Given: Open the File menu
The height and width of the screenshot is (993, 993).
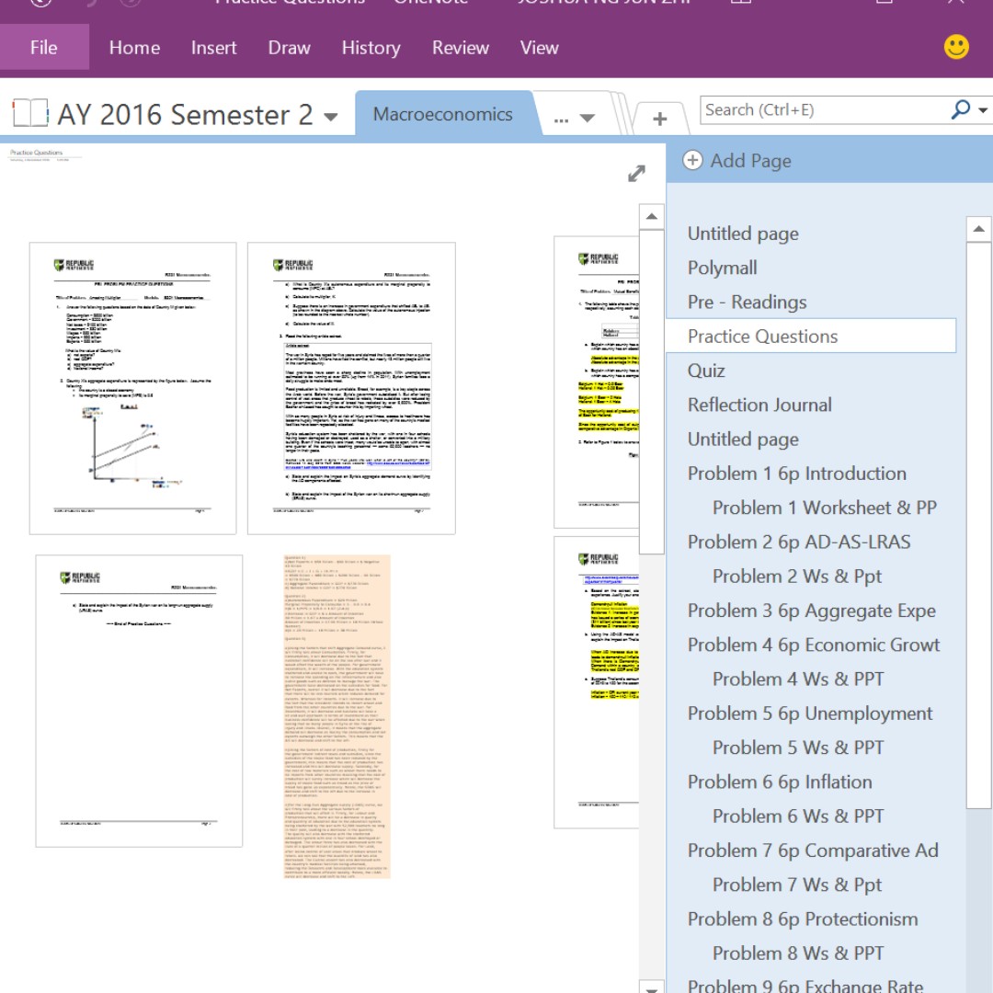Looking at the screenshot, I should pos(43,48).
